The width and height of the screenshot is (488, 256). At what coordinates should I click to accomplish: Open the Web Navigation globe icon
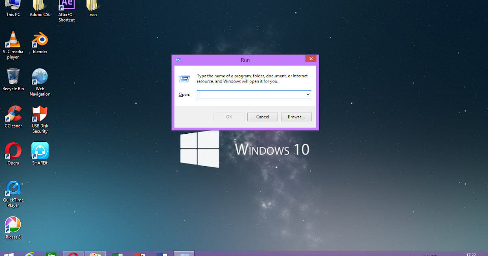[x=40, y=82]
